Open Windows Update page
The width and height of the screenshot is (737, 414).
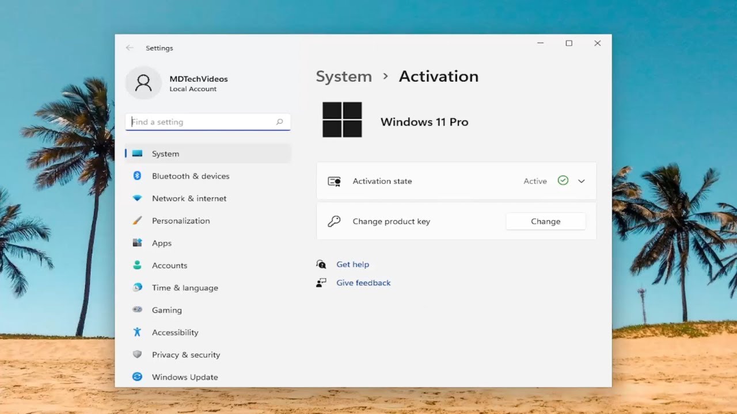pos(208,377)
